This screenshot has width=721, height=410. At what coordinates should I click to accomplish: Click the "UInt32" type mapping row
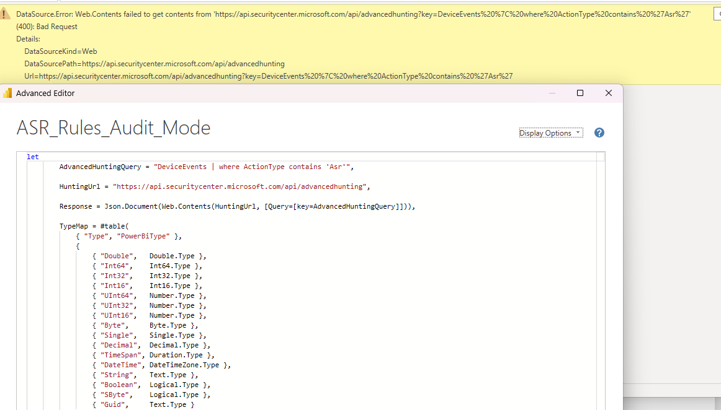(150, 305)
